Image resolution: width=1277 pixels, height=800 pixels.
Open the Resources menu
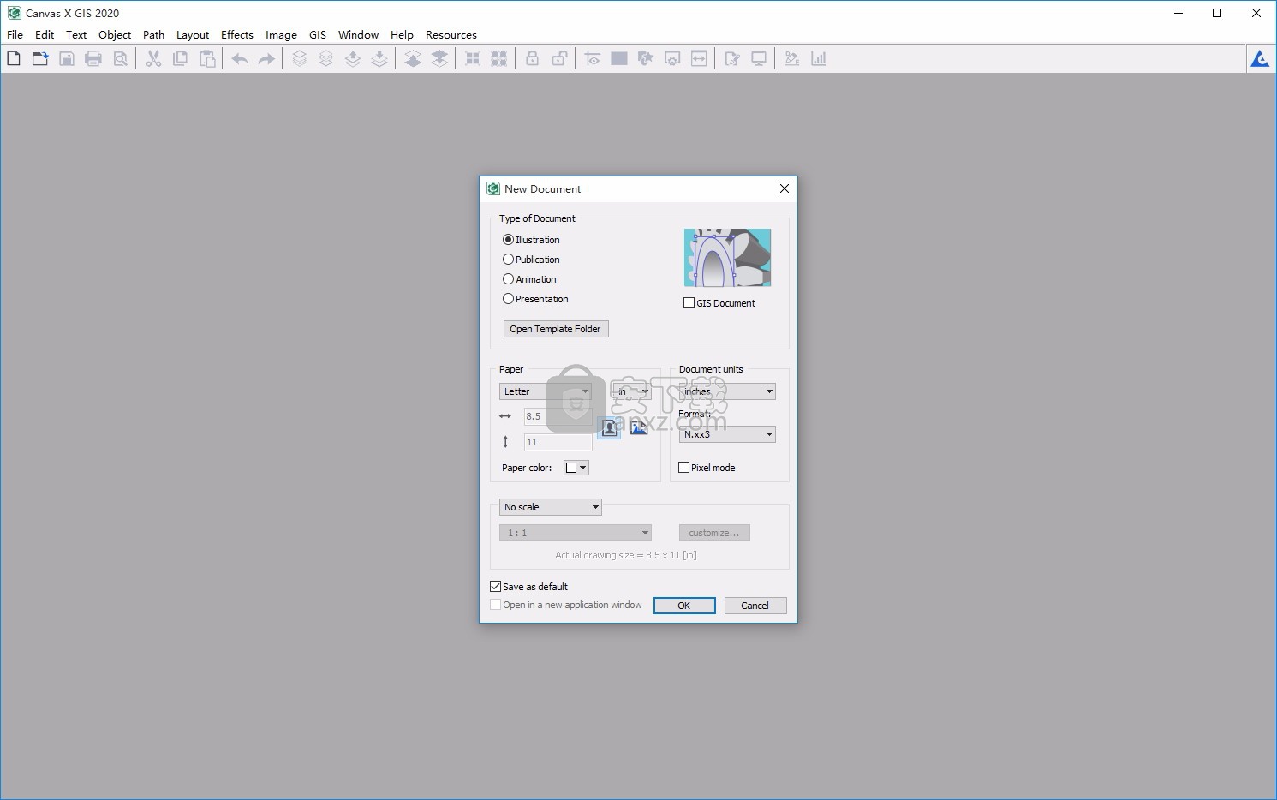(x=451, y=35)
